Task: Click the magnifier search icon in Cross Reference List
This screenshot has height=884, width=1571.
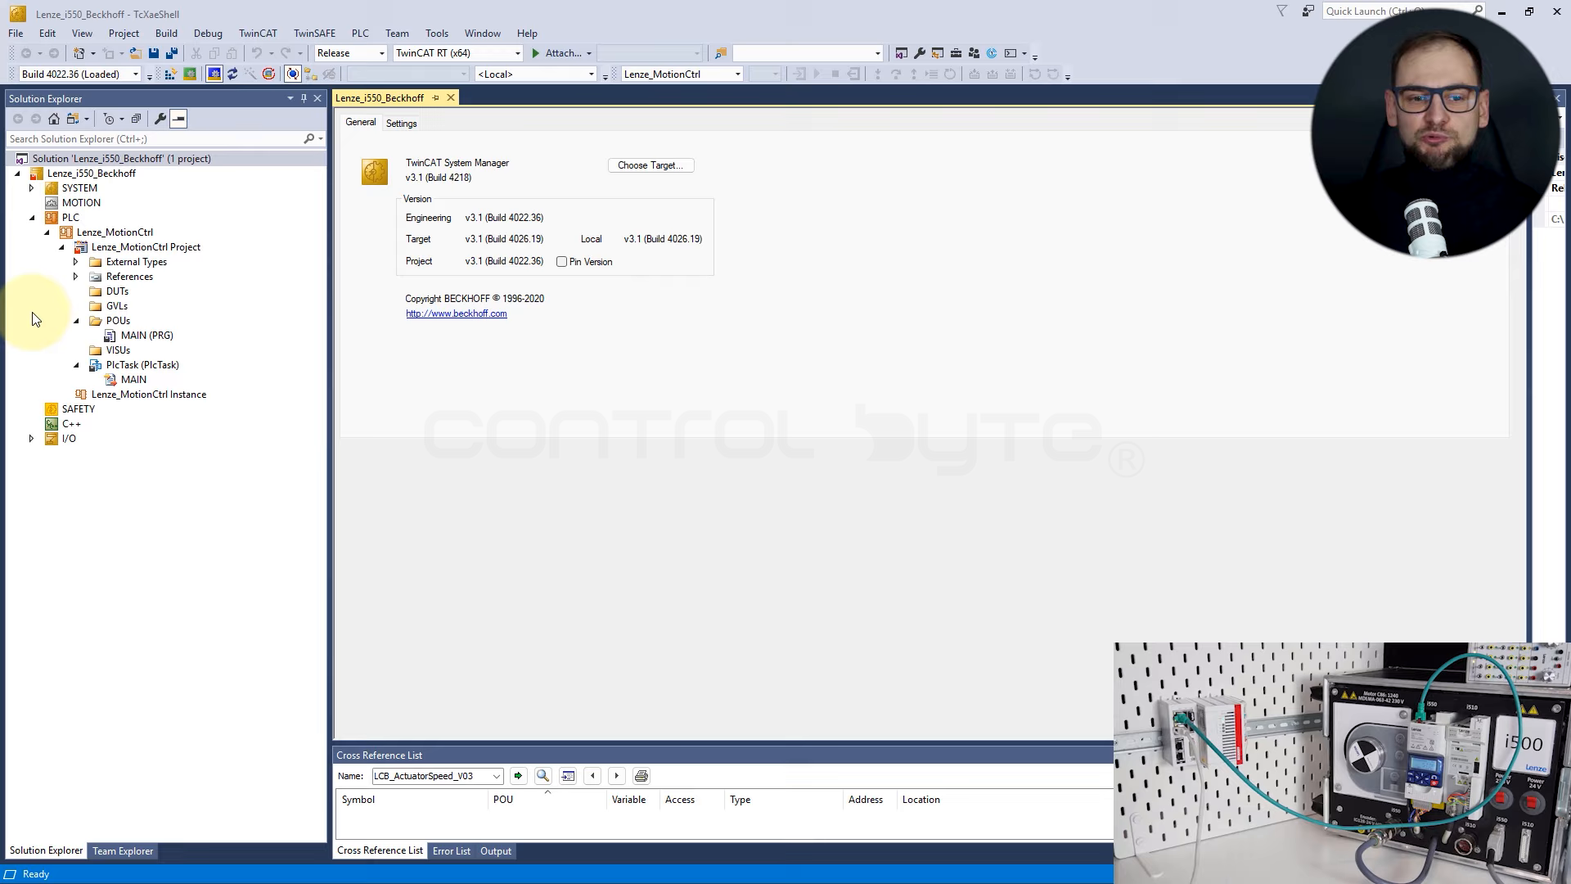Action: (542, 776)
